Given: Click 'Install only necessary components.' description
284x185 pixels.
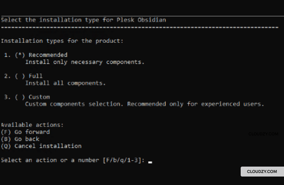Looking at the screenshot, I should click(85, 62).
